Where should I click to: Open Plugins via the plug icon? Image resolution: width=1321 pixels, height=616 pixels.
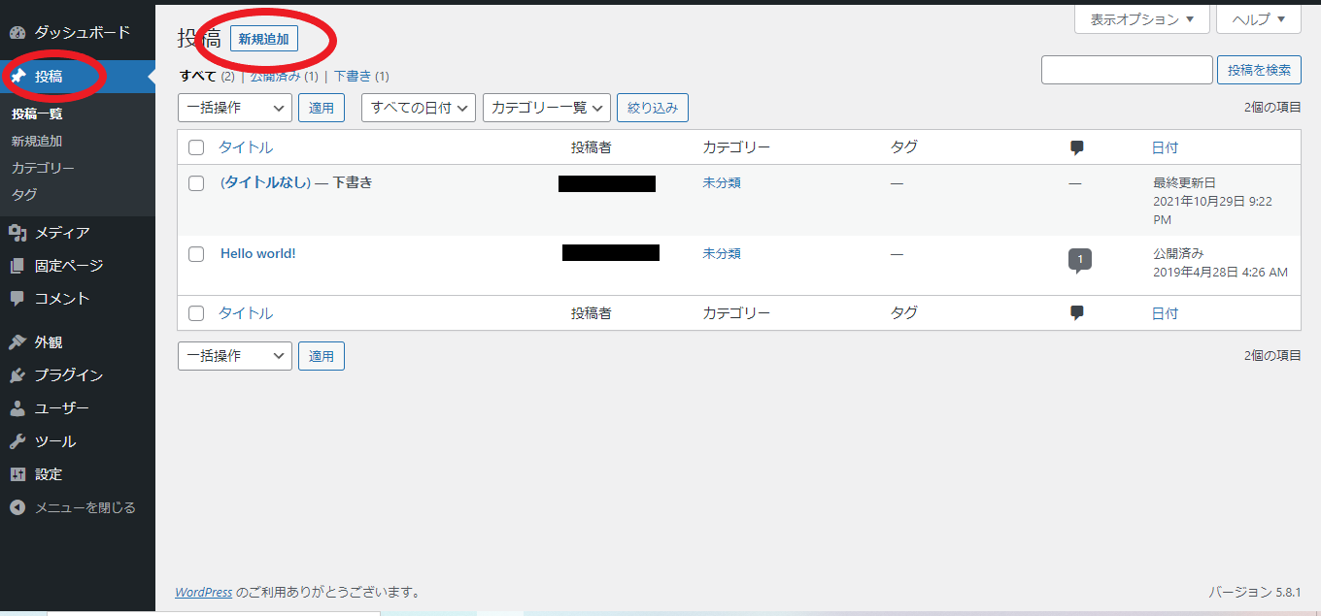[x=17, y=375]
